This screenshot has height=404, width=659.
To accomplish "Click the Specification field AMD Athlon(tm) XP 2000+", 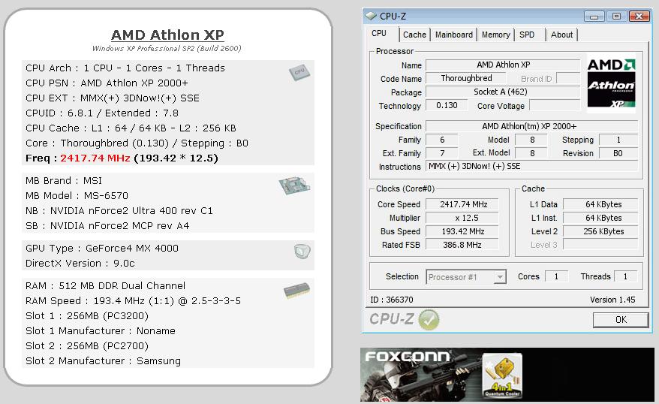I will point(531,126).
